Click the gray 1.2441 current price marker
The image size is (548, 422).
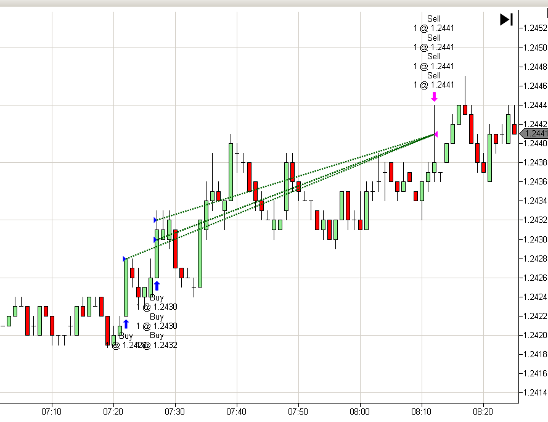[534, 134]
